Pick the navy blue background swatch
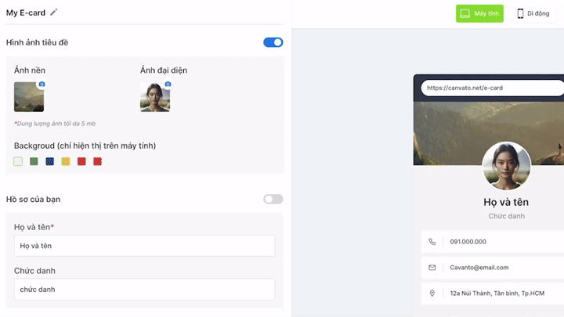The width and height of the screenshot is (564, 317). 50,162
